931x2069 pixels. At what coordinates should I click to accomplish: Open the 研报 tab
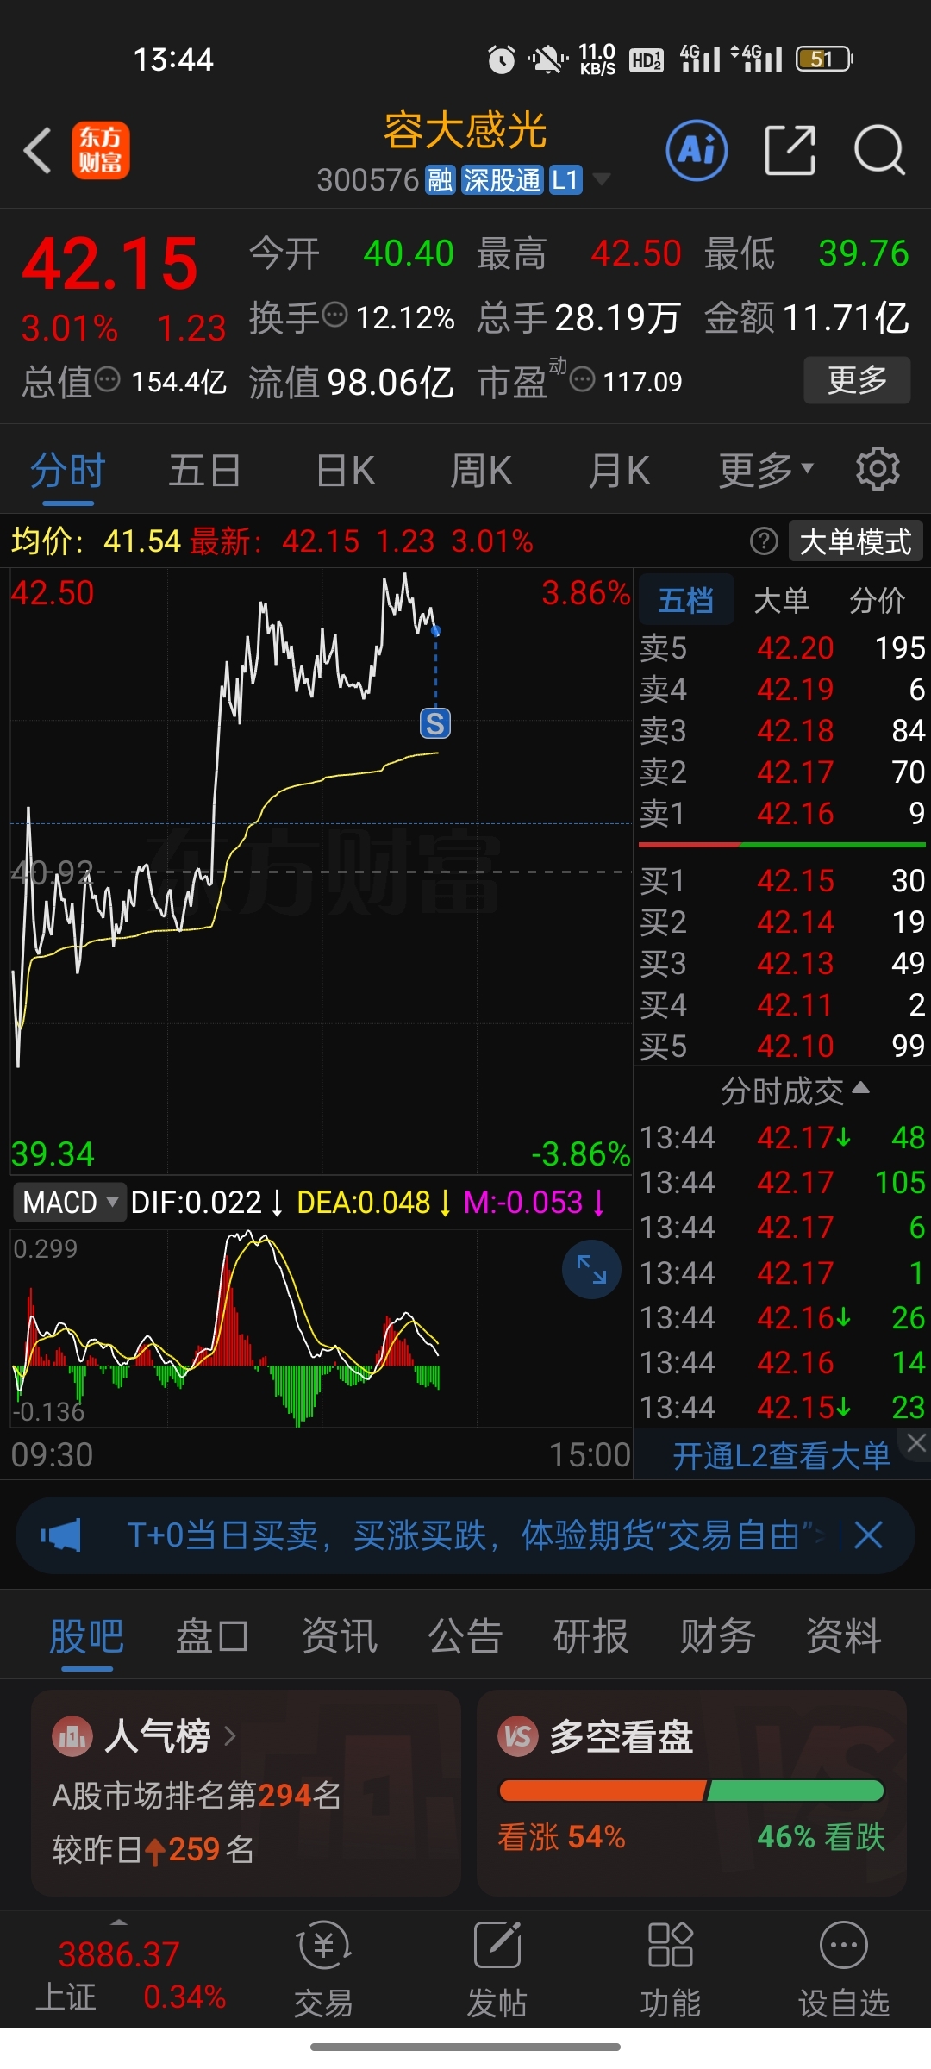(591, 1635)
